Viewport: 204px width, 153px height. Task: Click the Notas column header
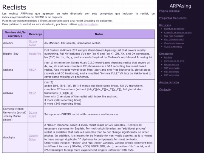point(99,34)
